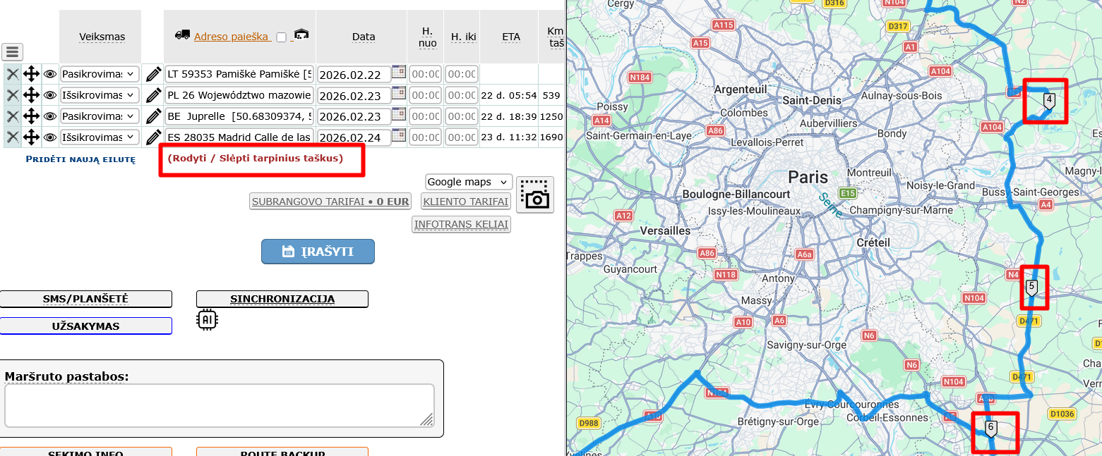Delete the LT 59353 Pamiškė row
The image size is (1102, 456).
coord(13,74)
